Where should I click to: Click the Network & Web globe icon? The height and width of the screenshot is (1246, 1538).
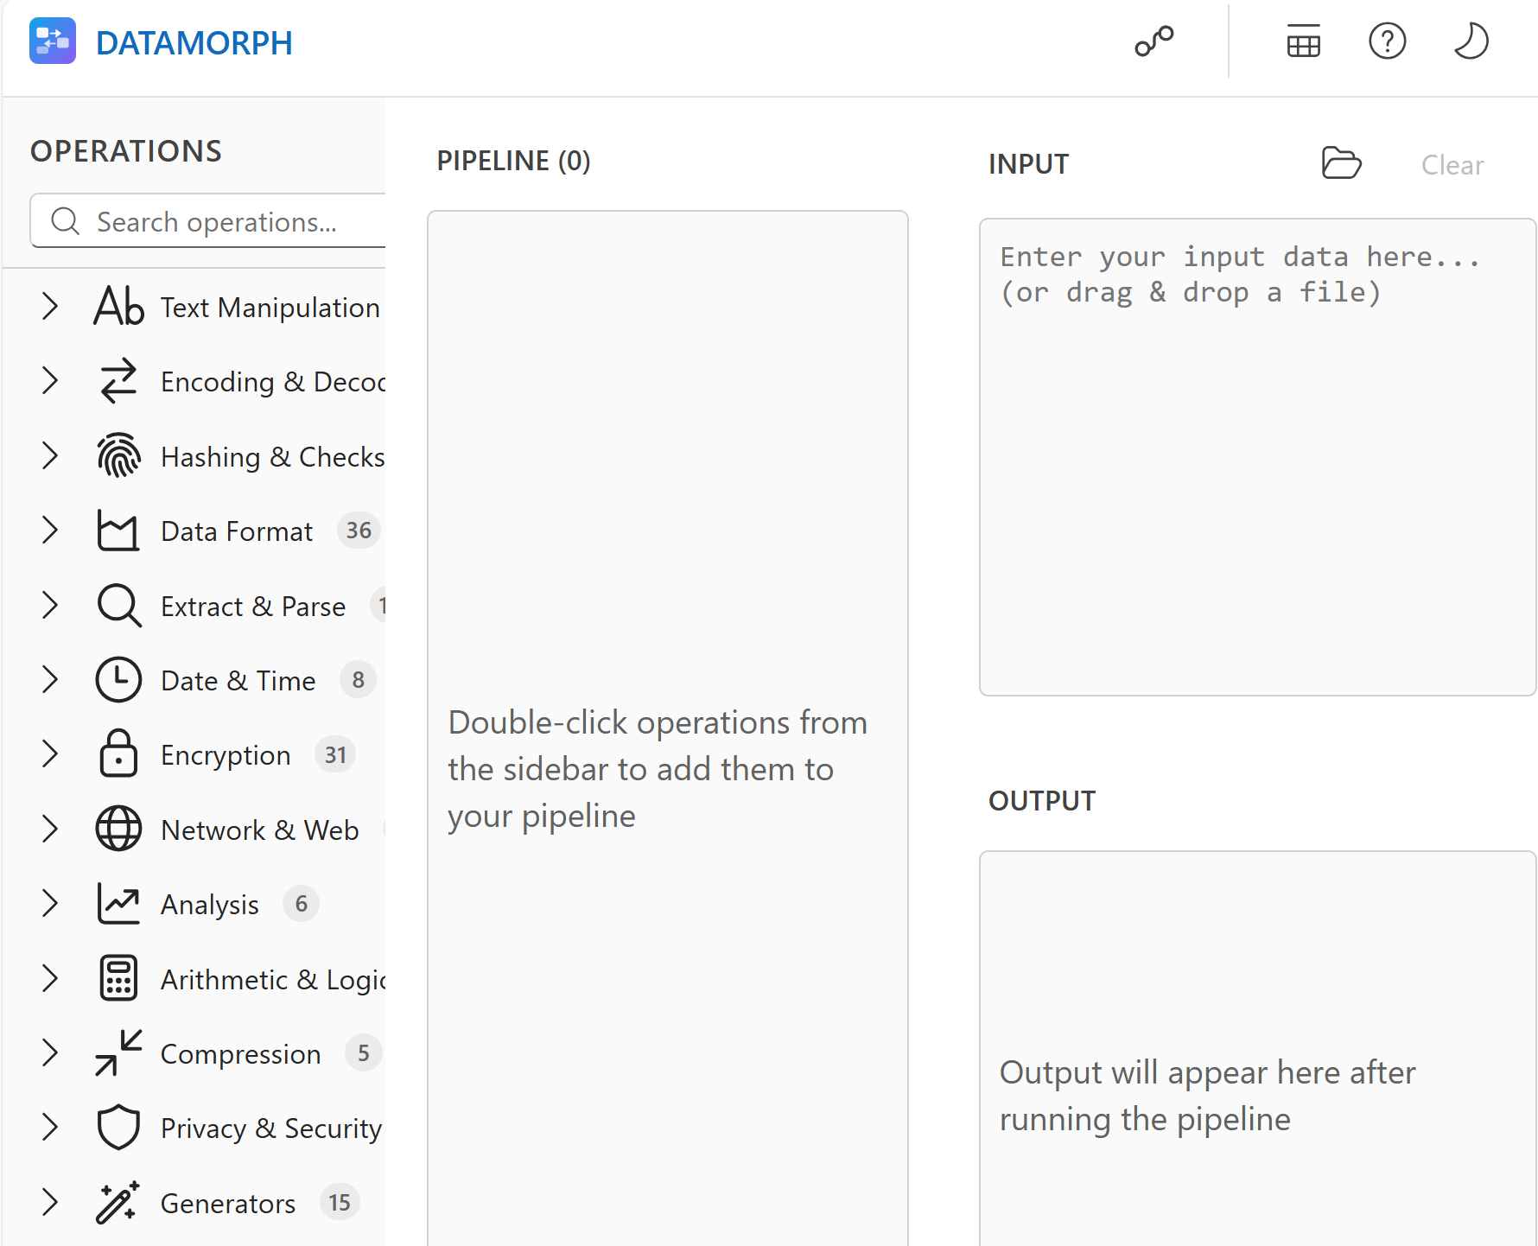(118, 830)
